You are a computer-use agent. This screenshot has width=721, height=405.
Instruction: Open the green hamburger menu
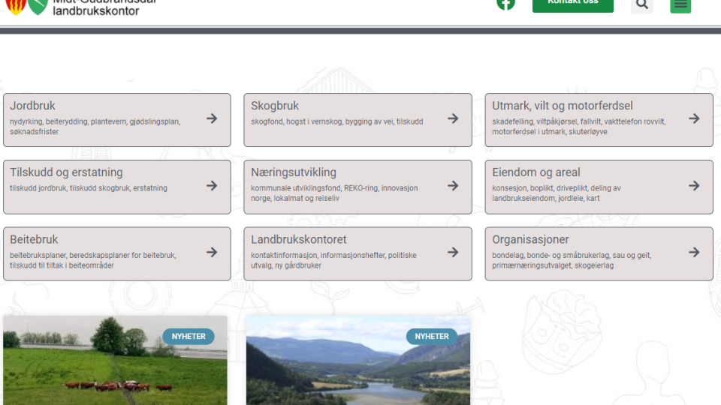click(680, 5)
